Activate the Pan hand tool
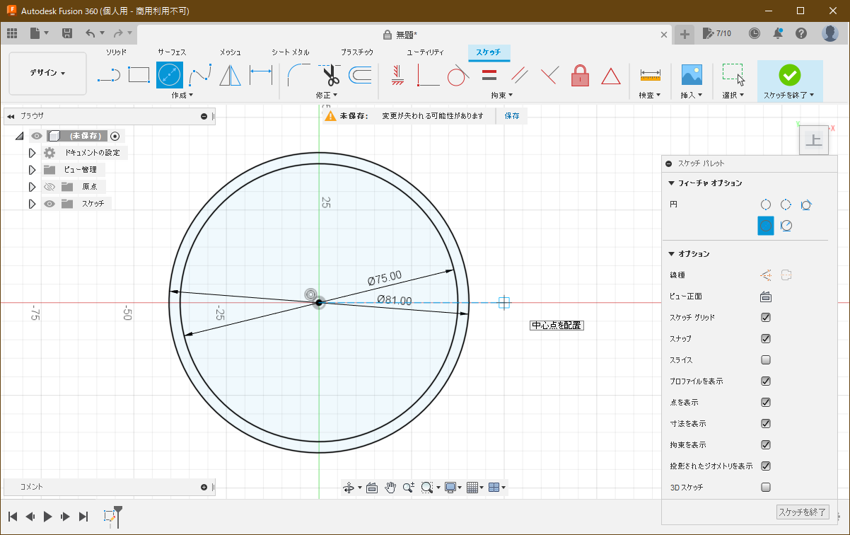This screenshot has width=850, height=535. tap(390, 488)
